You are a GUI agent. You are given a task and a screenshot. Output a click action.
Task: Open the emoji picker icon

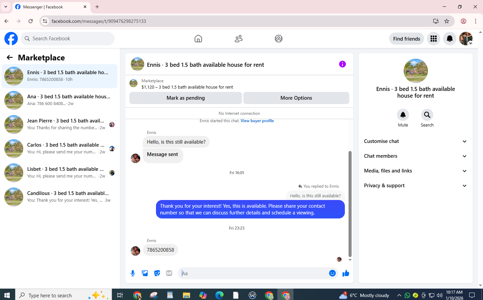pyautogui.click(x=332, y=273)
